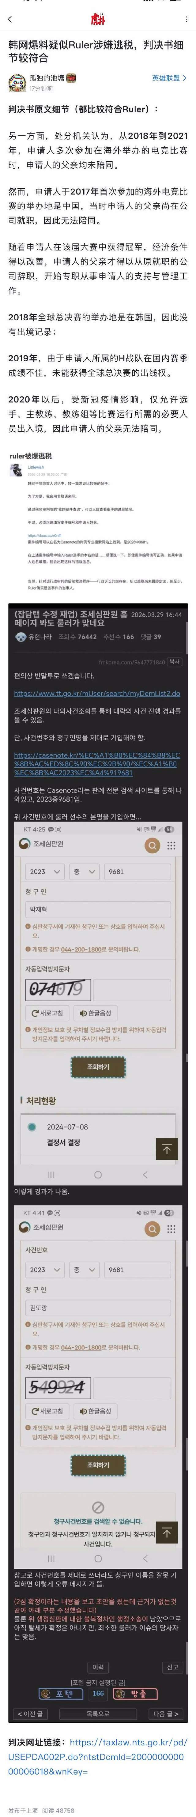Tap the scroll-to-top arrow near 결정서 결정

(x=166, y=1149)
